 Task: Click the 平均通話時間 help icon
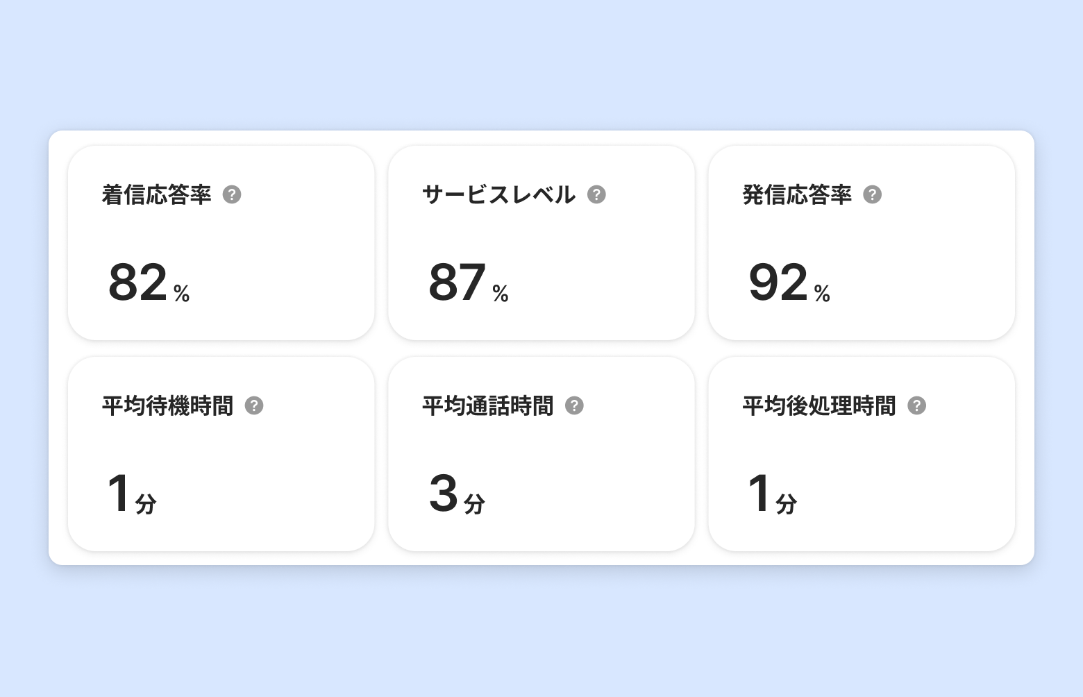tap(574, 405)
